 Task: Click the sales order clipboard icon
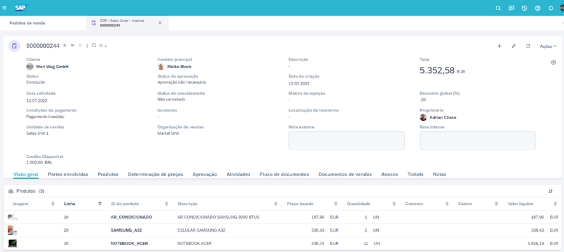(x=15, y=46)
